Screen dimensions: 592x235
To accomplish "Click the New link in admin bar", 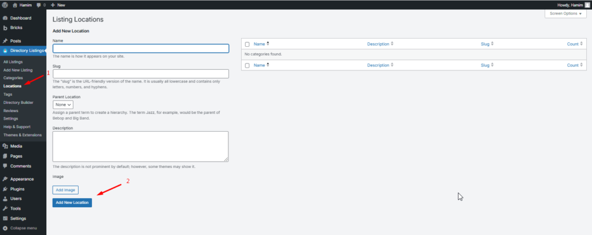I will click(x=61, y=5).
